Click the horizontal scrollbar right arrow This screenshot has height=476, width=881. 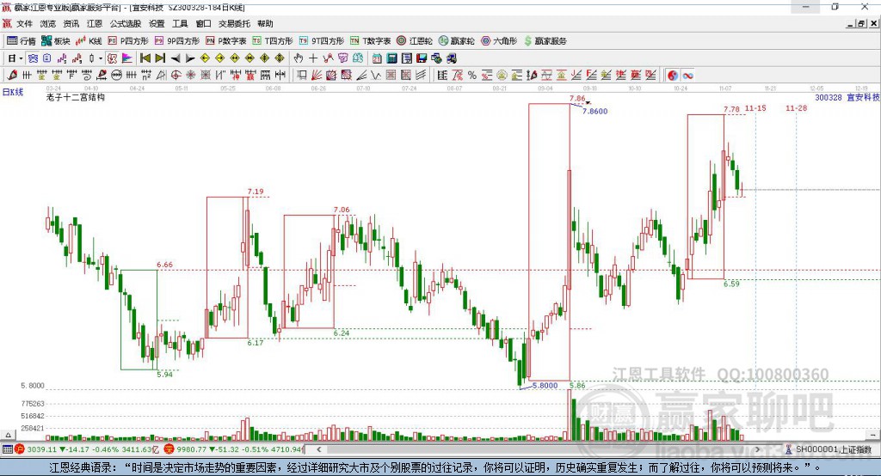click(x=757, y=449)
